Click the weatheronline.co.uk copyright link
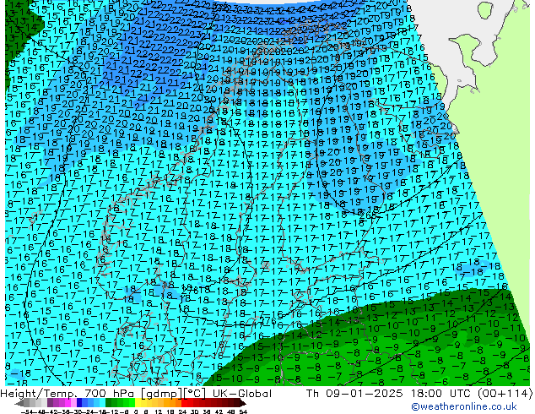The height and width of the screenshot is (414, 535). click(463, 406)
